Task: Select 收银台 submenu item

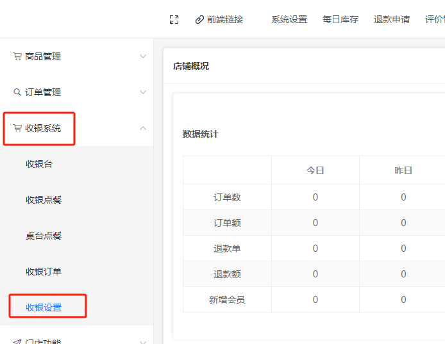Action: (x=39, y=164)
